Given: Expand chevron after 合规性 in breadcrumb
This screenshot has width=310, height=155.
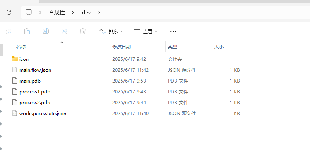Looking at the screenshot, I should [72, 12].
